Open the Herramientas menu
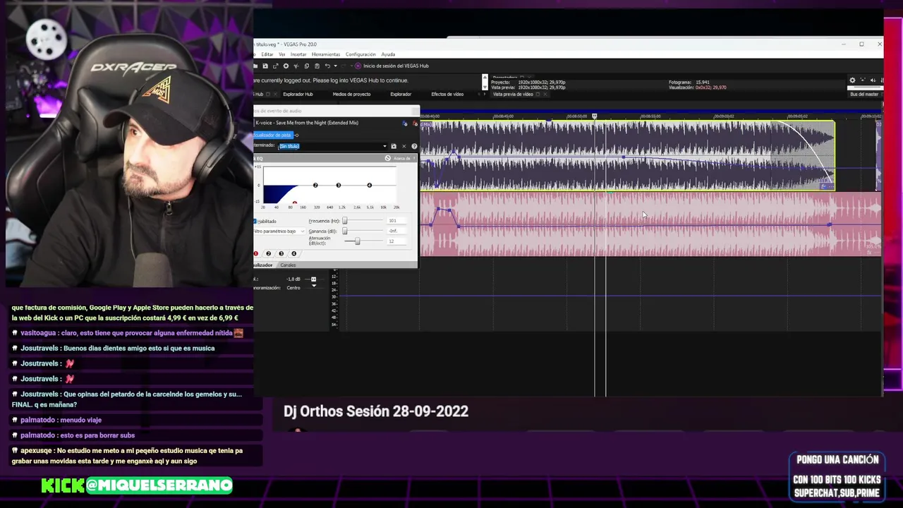This screenshot has width=903, height=508. [326, 54]
